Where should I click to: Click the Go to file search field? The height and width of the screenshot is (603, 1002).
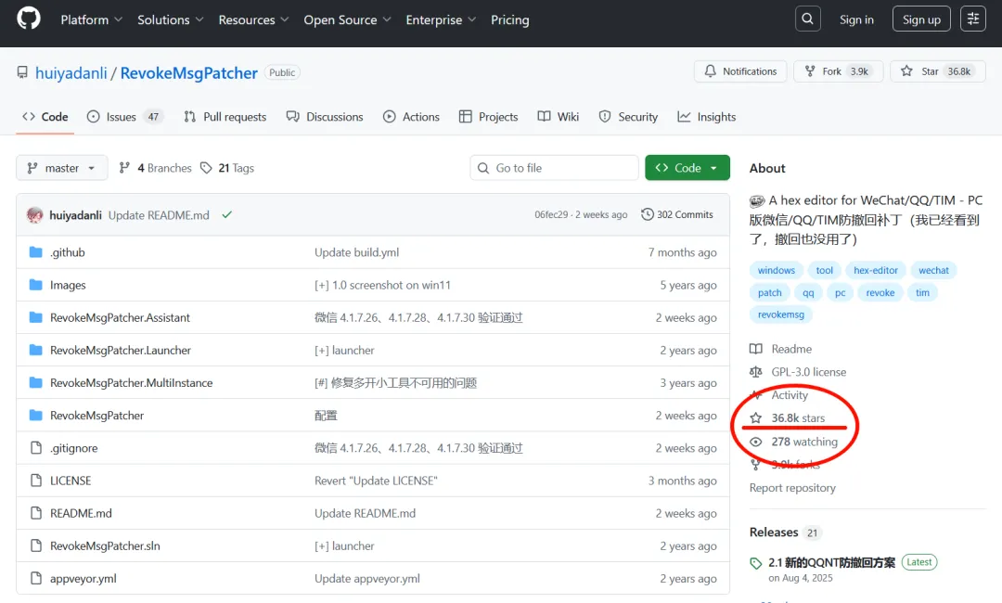(555, 168)
